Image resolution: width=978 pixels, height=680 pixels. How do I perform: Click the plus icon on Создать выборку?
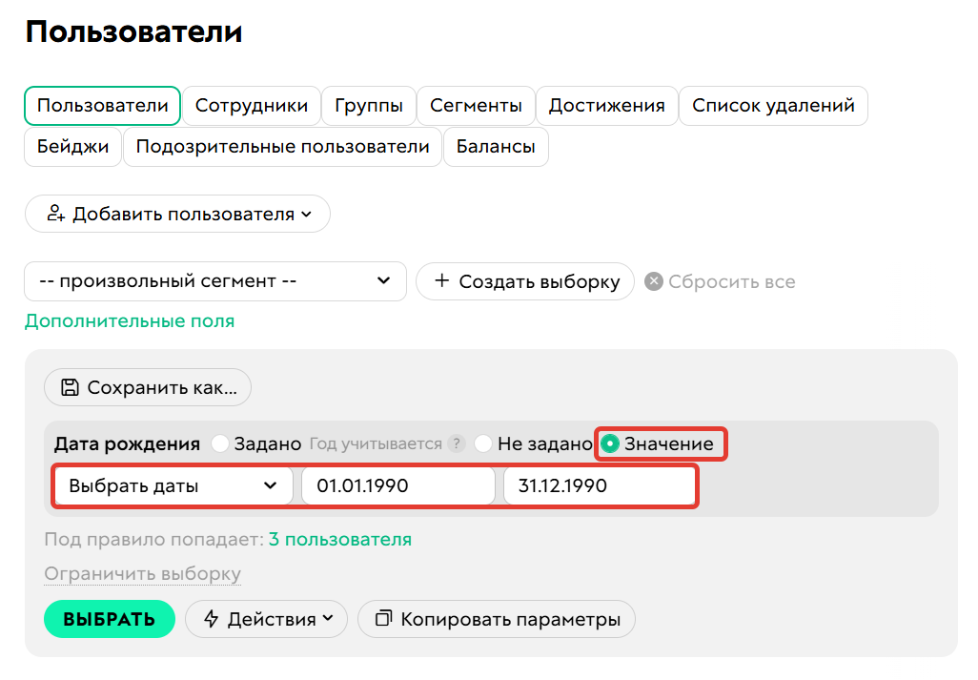tap(442, 280)
